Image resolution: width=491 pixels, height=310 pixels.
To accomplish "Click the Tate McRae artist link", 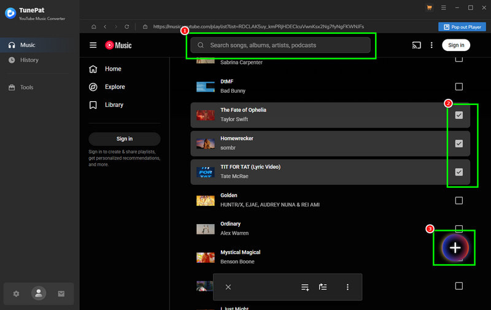I will tap(234, 176).
